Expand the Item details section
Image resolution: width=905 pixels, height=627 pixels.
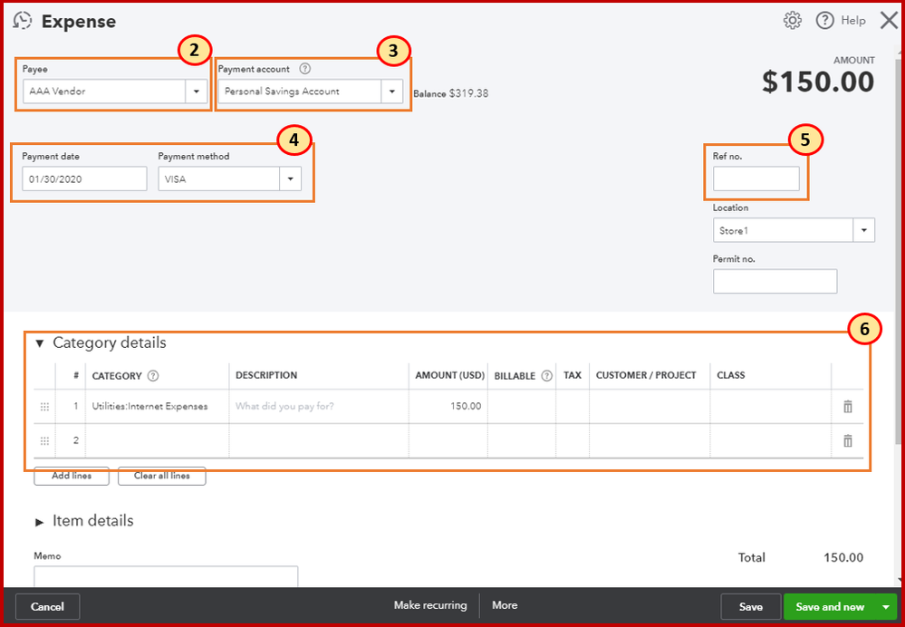(x=39, y=522)
